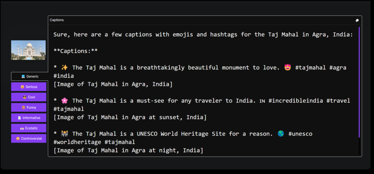
Task: Click the #unesco hashtag
Action: [x=300, y=134]
